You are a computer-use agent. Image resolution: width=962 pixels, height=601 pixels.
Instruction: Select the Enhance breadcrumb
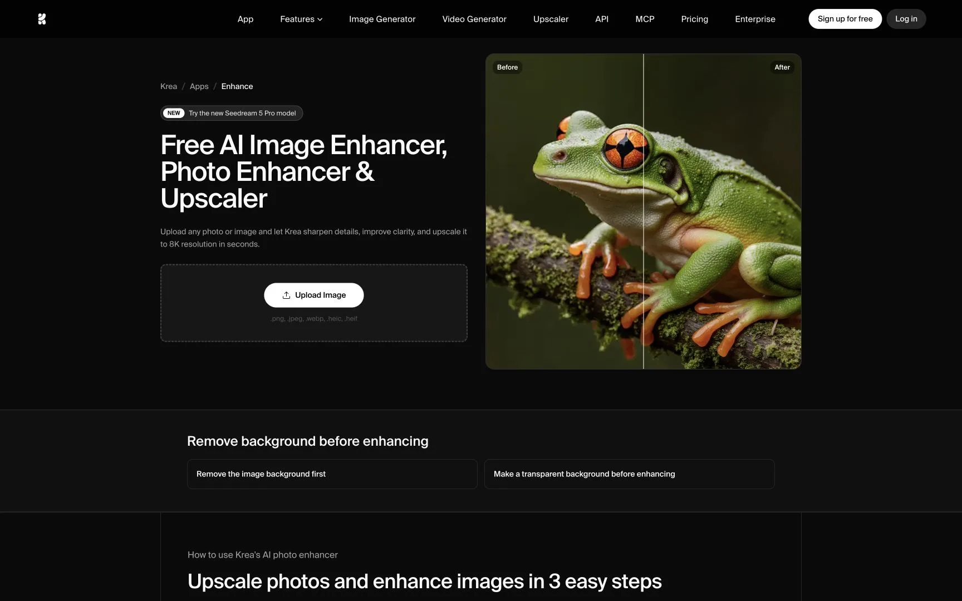click(237, 86)
